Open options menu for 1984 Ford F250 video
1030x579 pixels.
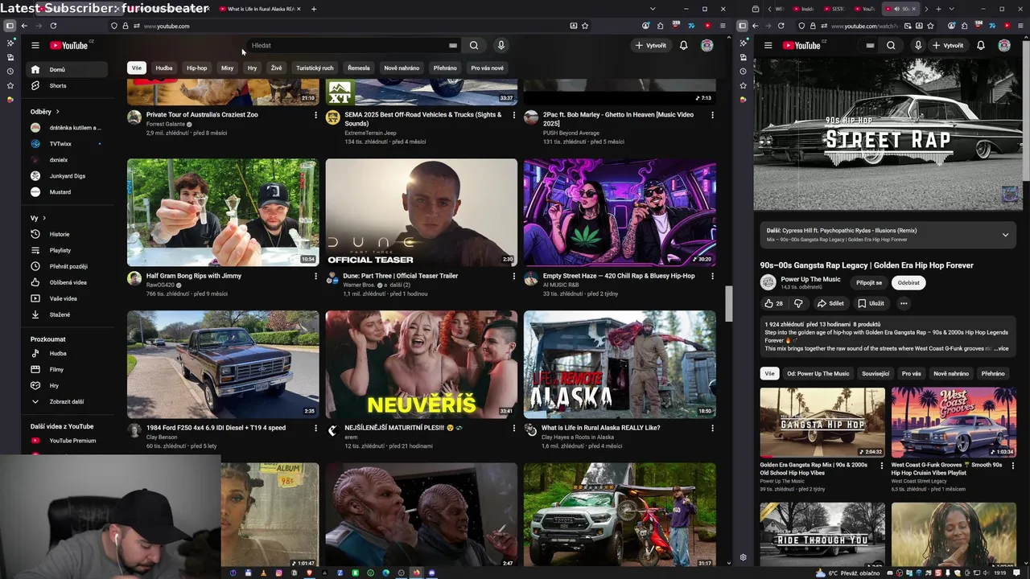tap(315, 428)
